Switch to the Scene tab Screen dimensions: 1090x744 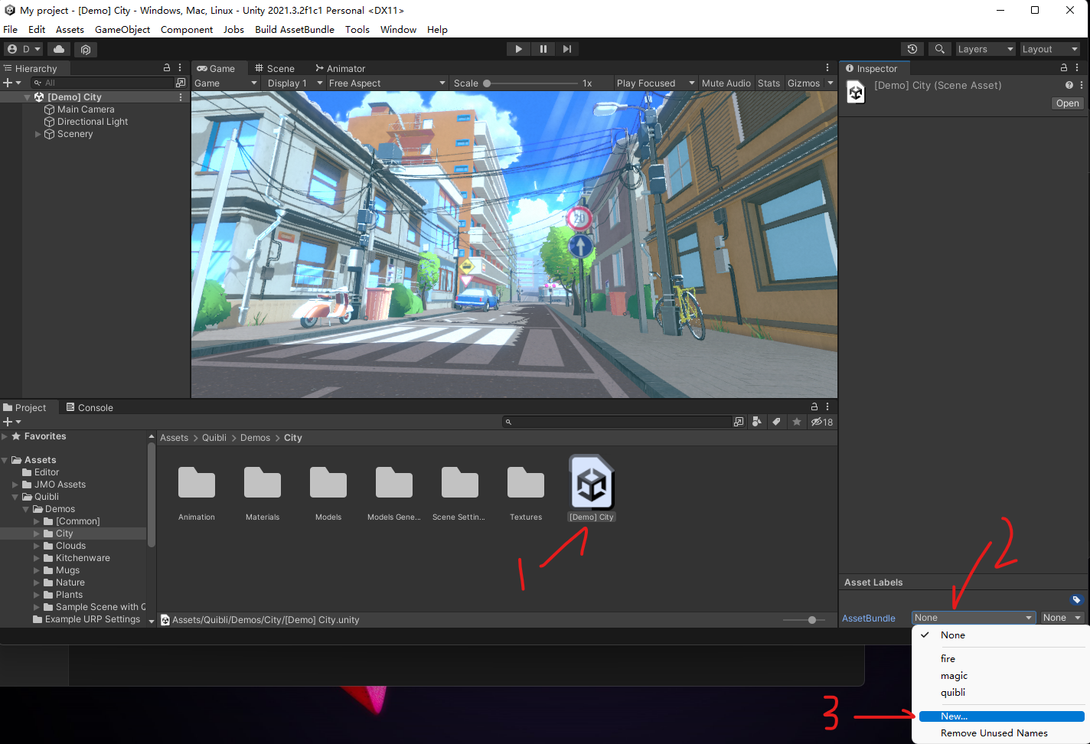click(x=275, y=68)
